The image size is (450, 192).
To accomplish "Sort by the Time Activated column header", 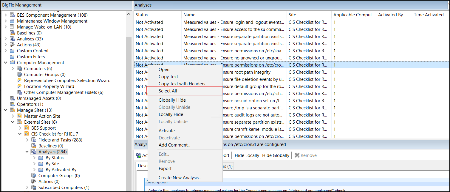I will [x=431, y=15].
